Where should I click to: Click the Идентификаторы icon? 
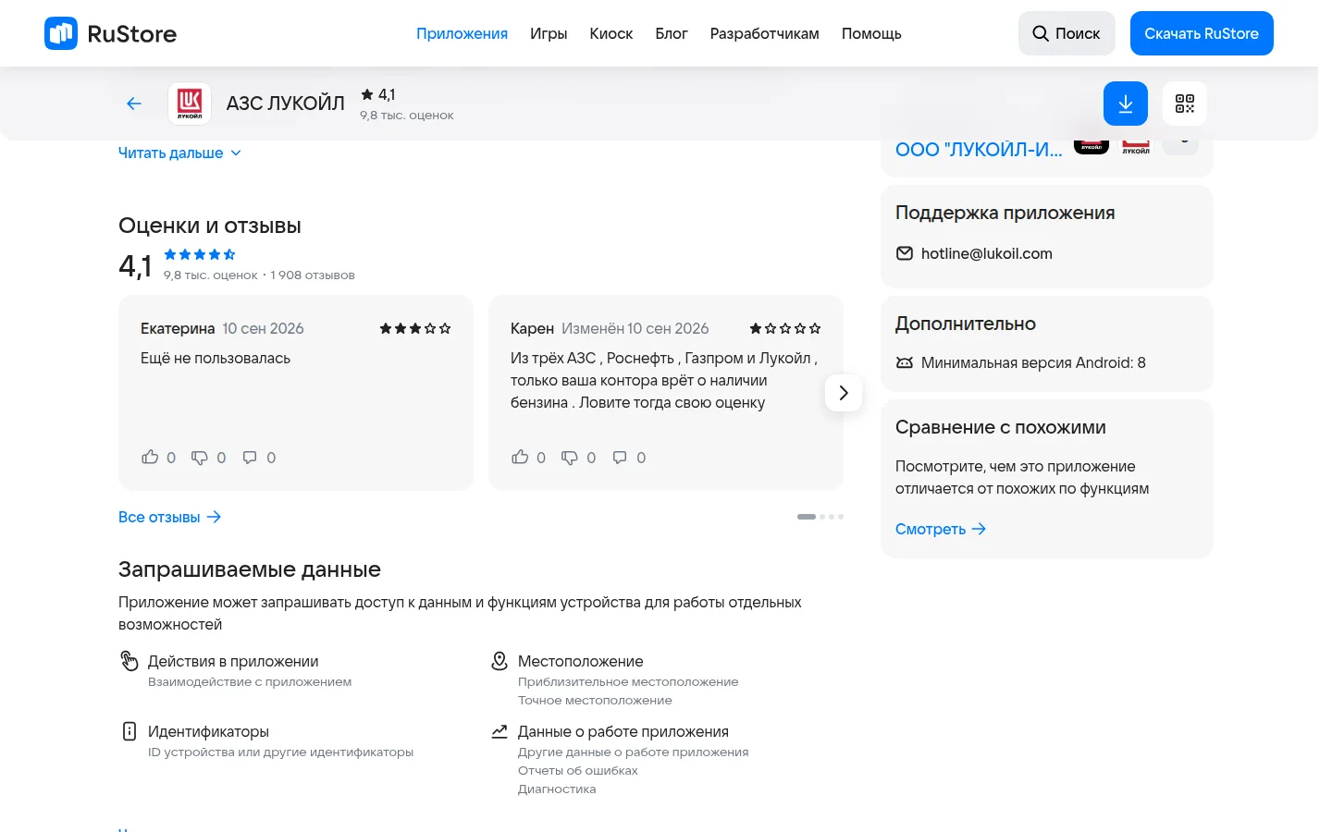click(x=129, y=731)
